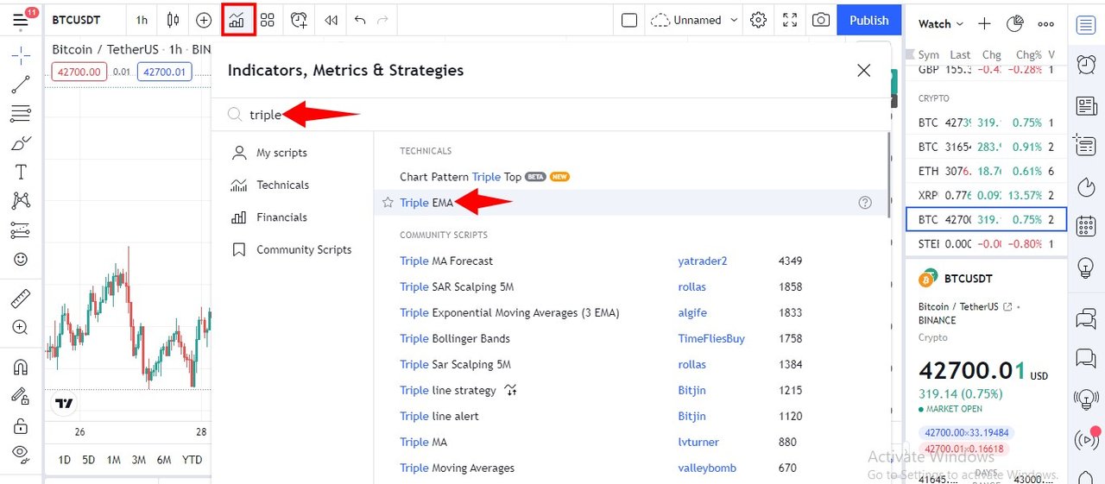
Task: Add the Triple EMA indicator
Action: 632,203
